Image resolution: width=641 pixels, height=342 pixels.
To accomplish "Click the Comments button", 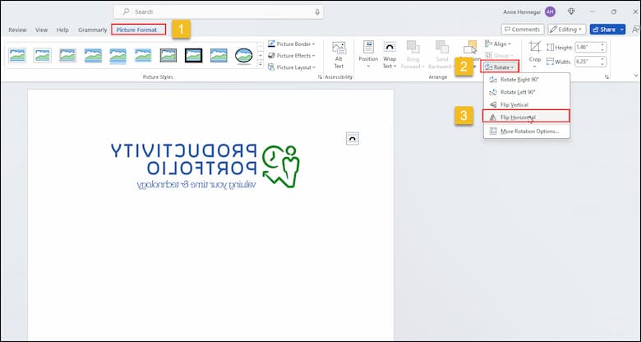I will click(522, 30).
